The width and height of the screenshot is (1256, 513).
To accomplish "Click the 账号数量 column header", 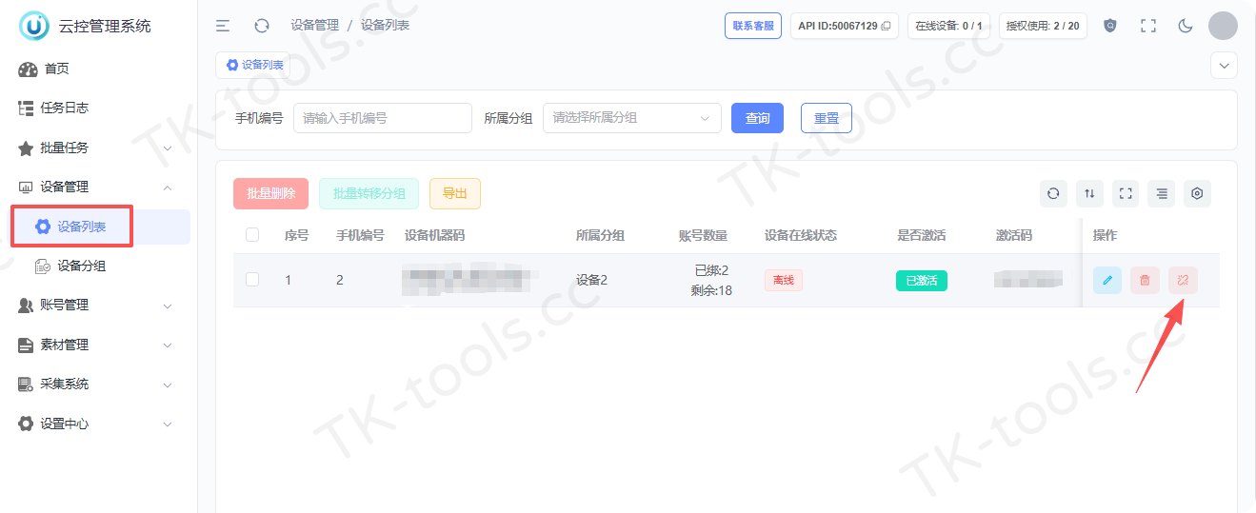I will point(703,235).
